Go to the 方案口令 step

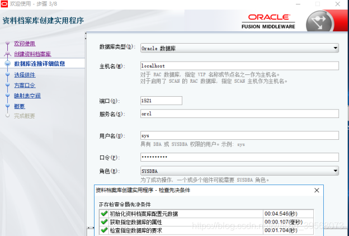tap(25, 85)
